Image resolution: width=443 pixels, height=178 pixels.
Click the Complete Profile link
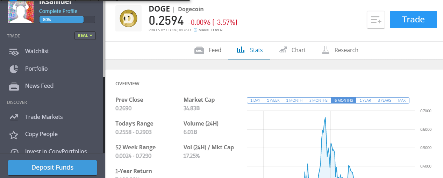58,11
